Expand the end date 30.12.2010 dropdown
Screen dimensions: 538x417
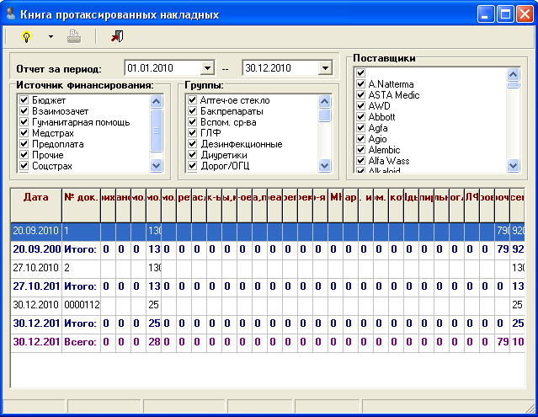pos(325,68)
